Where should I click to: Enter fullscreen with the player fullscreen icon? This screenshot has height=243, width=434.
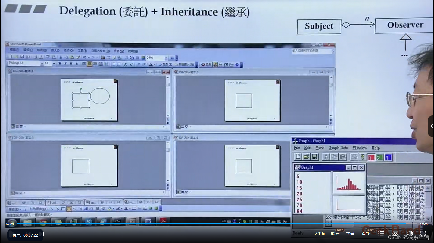click(423, 233)
